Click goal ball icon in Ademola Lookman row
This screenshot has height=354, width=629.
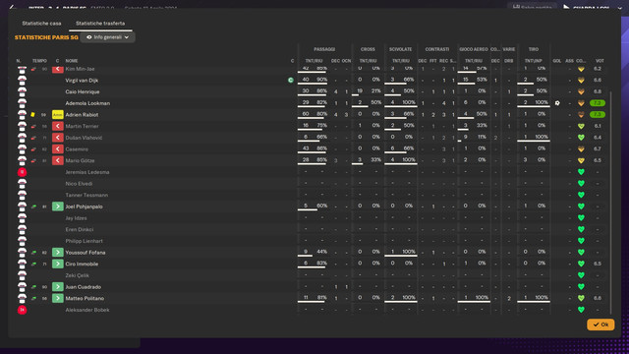point(557,103)
